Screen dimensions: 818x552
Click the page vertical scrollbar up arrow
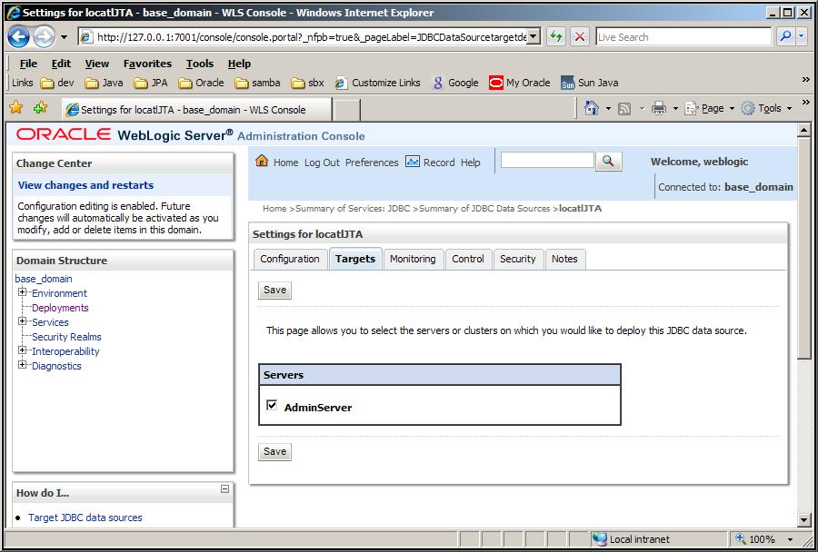pyautogui.click(x=804, y=131)
